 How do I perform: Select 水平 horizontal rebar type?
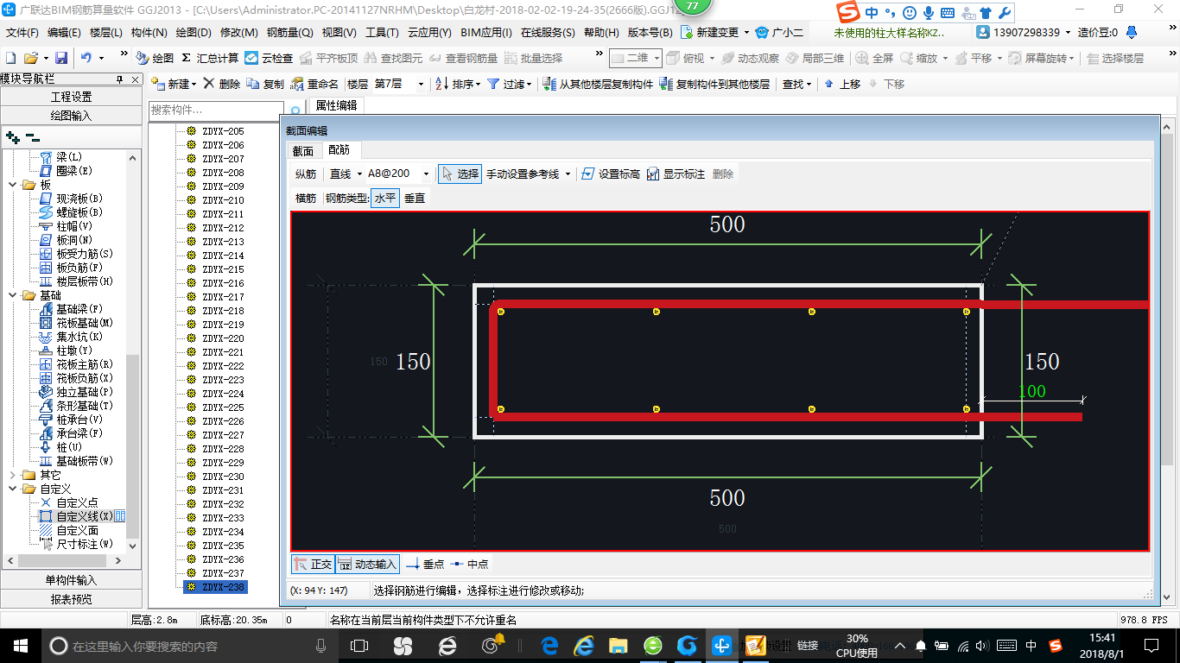point(385,198)
